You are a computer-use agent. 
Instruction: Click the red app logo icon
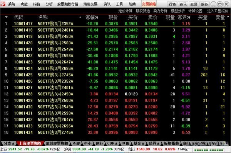coord(3,4)
